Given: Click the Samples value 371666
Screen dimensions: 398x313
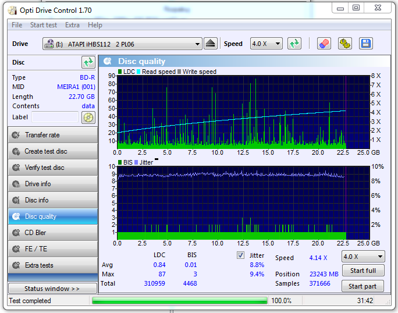Looking at the screenshot, I should point(319,283).
